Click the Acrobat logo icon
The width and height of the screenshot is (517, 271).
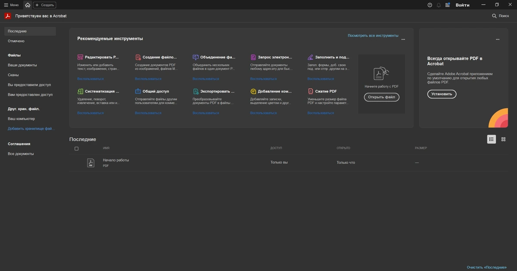pyautogui.click(x=8, y=16)
